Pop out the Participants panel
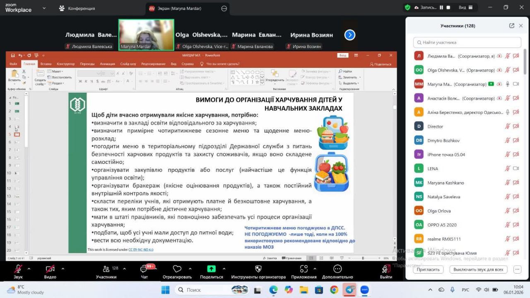The width and height of the screenshot is (530, 298). [x=512, y=26]
